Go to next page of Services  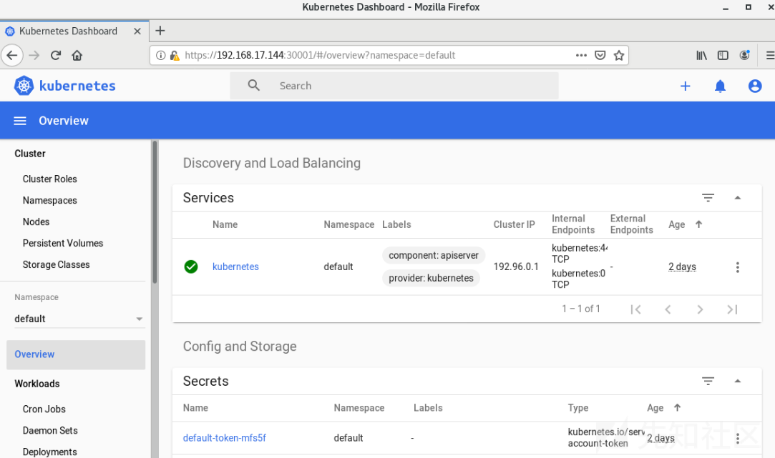pos(700,309)
